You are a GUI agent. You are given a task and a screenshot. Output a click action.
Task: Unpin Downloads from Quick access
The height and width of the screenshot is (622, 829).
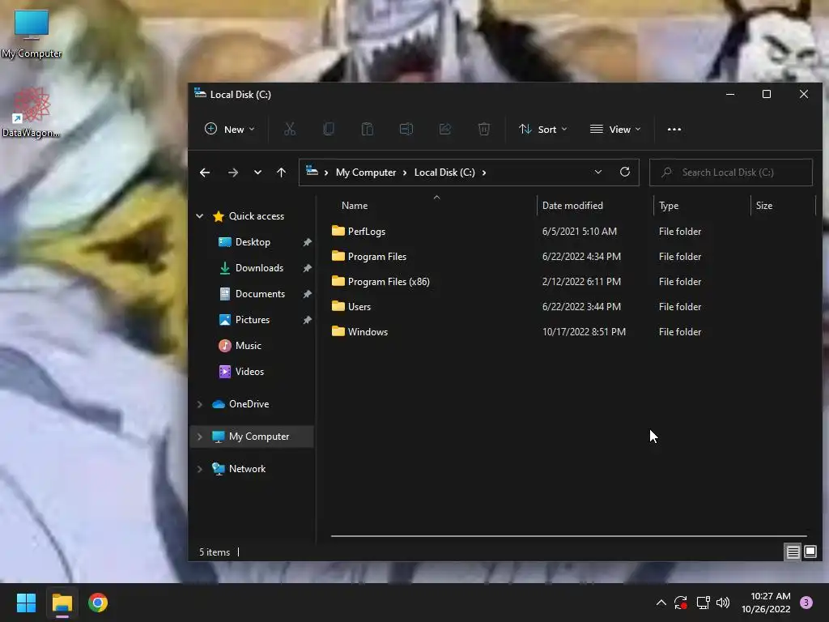pos(307,268)
